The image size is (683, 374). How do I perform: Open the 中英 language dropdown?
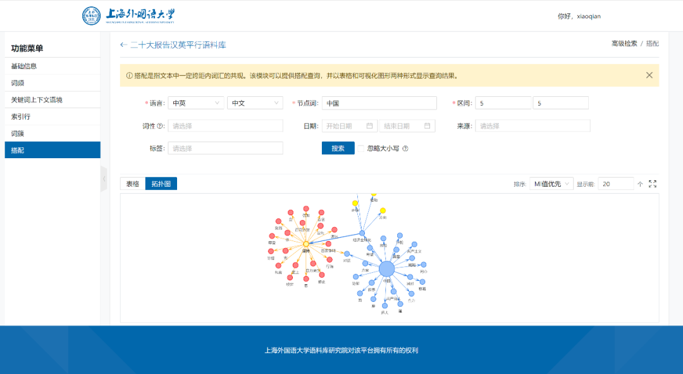point(195,103)
